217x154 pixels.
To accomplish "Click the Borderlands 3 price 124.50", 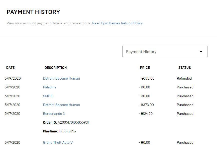I will coord(146,114).
